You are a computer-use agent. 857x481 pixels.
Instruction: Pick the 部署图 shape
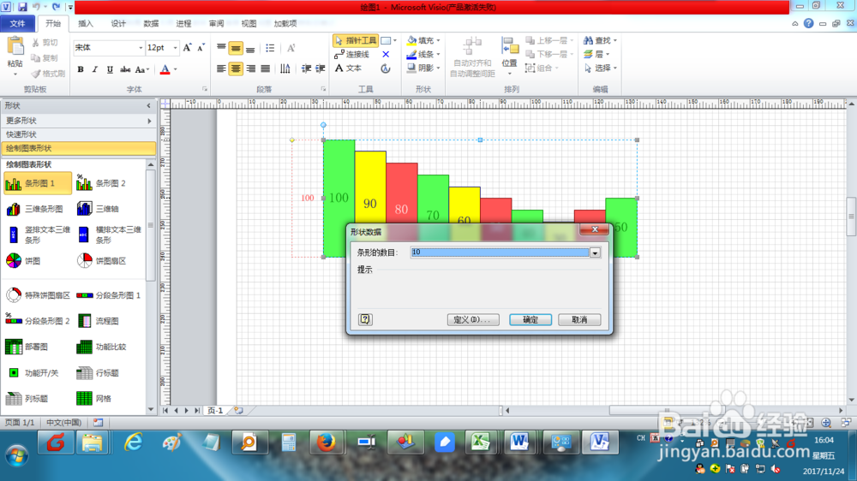pyautogui.click(x=27, y=347)
